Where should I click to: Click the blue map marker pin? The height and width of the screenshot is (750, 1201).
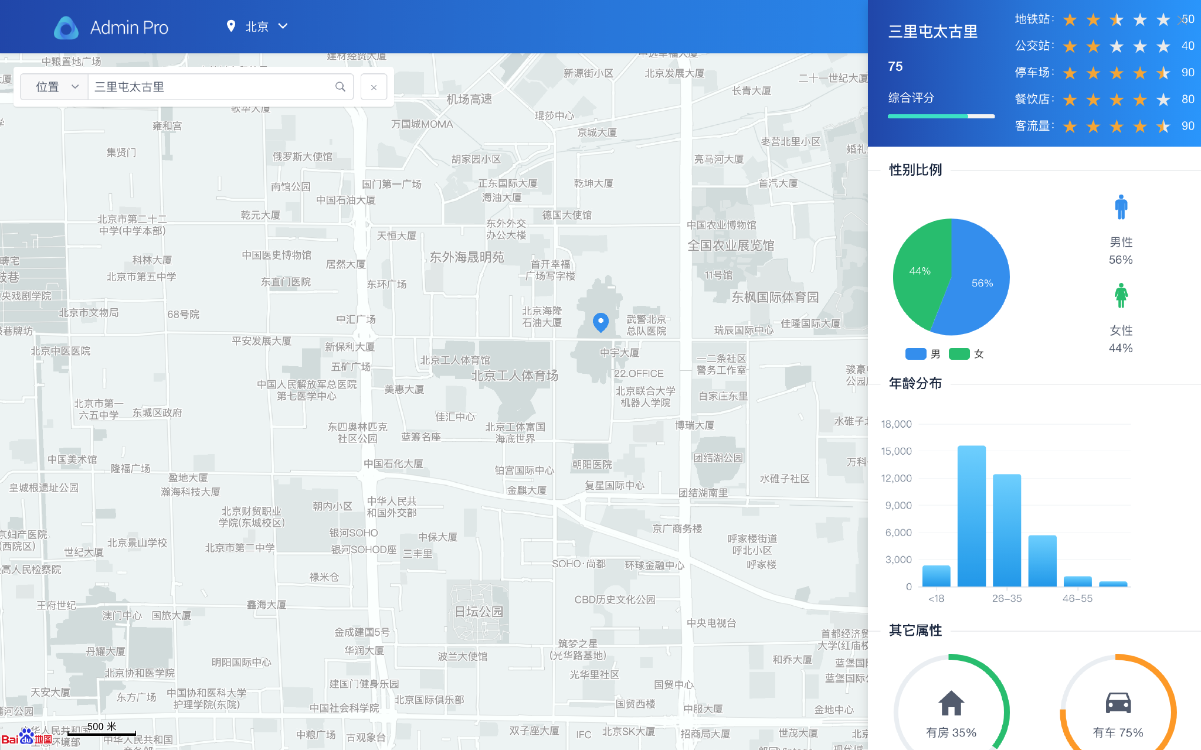pos(600,322)
